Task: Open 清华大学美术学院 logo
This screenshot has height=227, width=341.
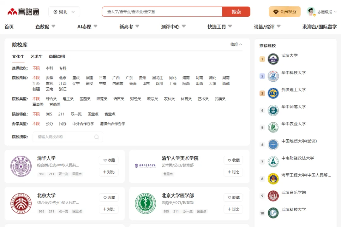Action: pos(145,166)
